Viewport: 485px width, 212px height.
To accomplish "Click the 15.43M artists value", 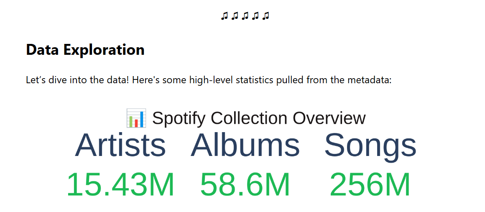I will click(120, 185).
